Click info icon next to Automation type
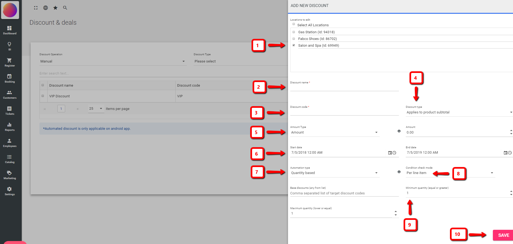Image resolution: width=513 pixels, height=244 pixels. coord(399,172)
